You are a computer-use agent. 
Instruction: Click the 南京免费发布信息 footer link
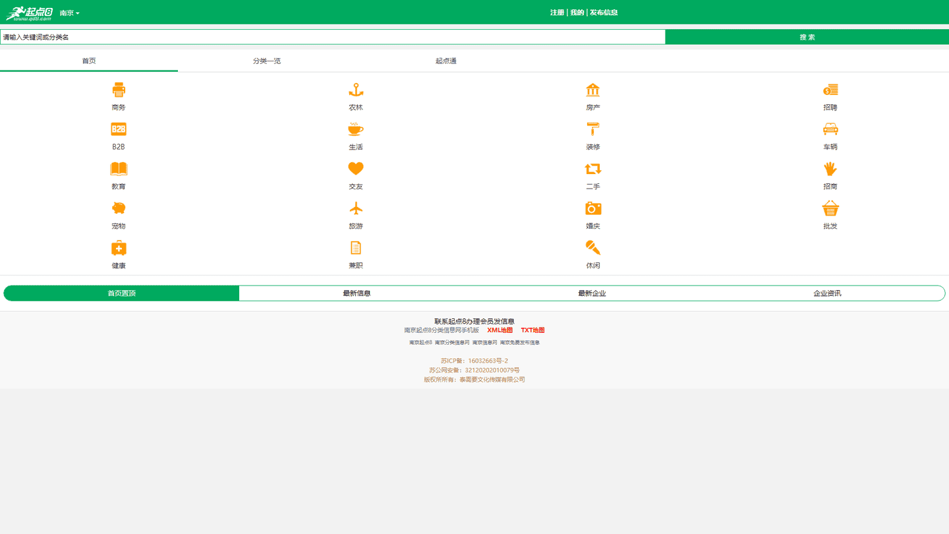pyautogui.click(x=520, y=343)
